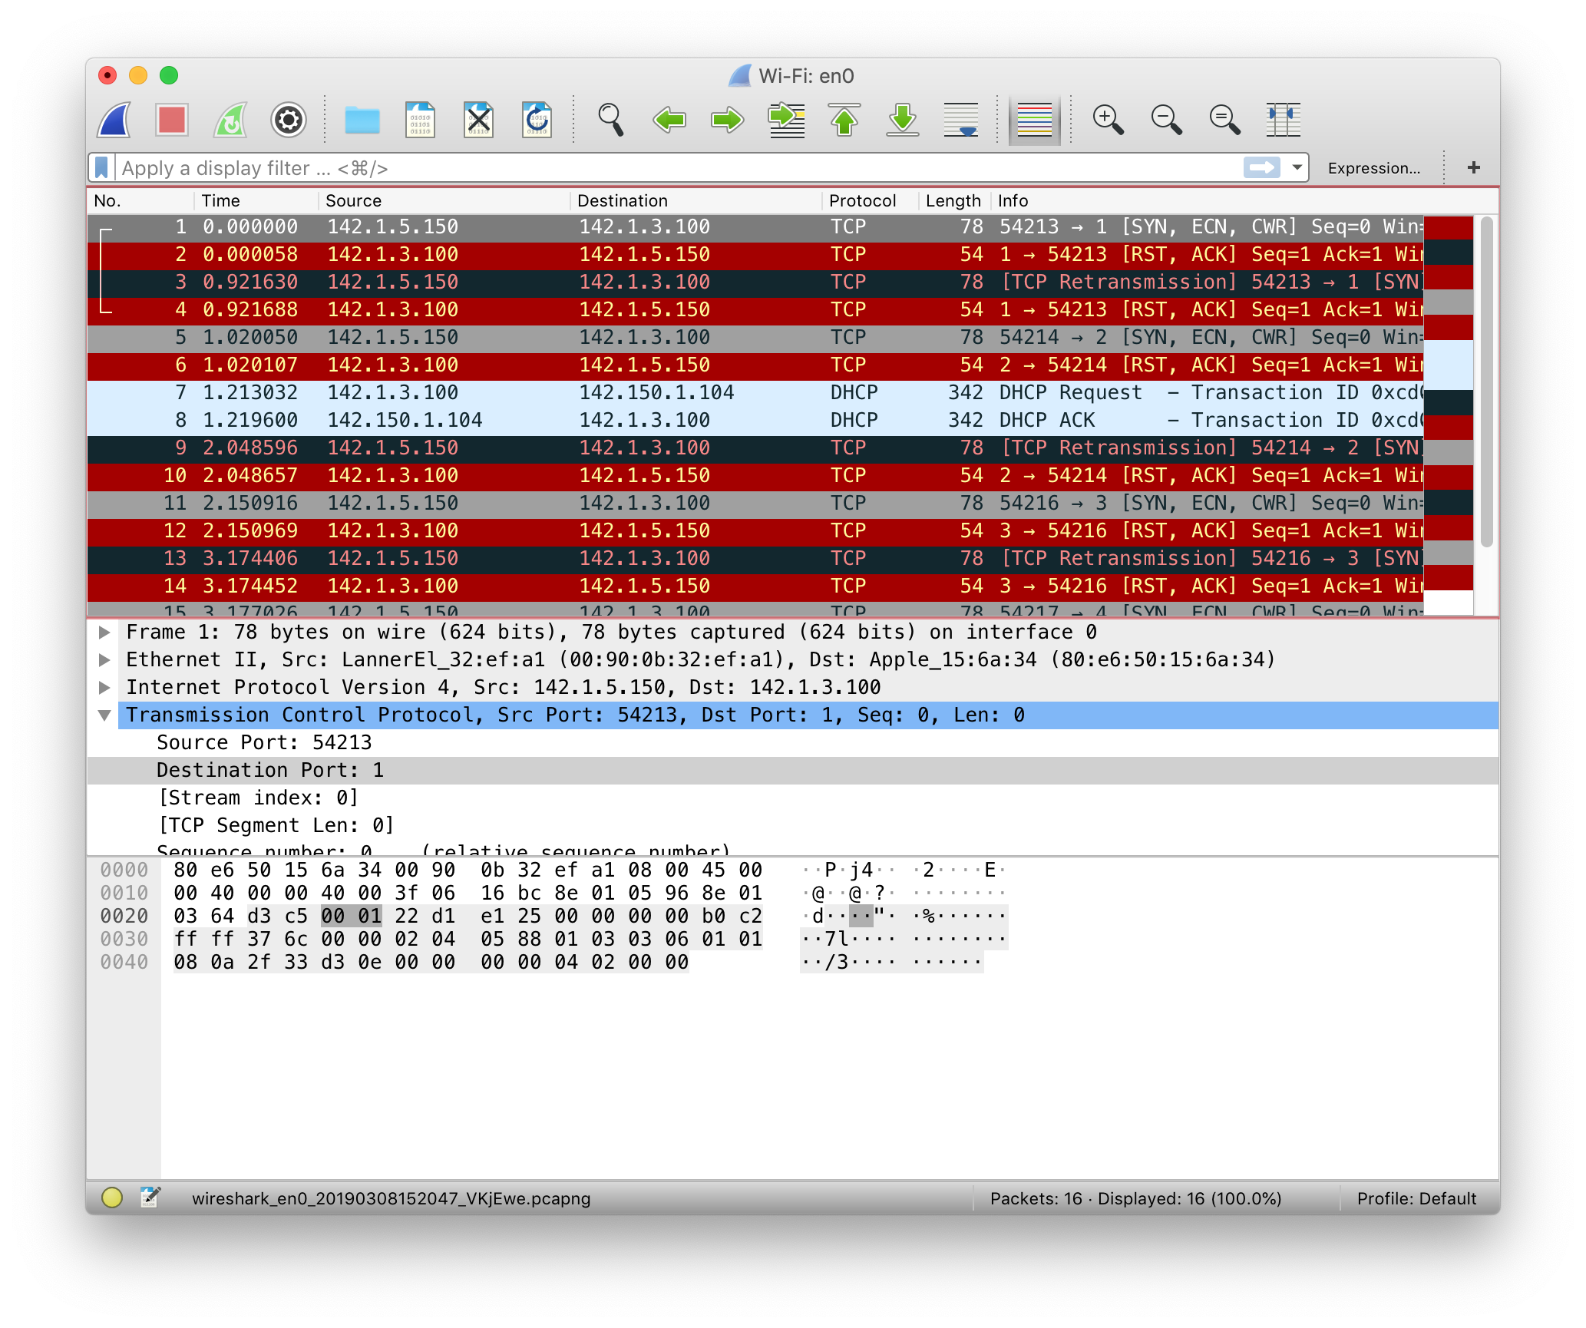This screenshot has width=1586, height=1328.
Task: Sort packets by Time column
Action: (x=256, y=201)
